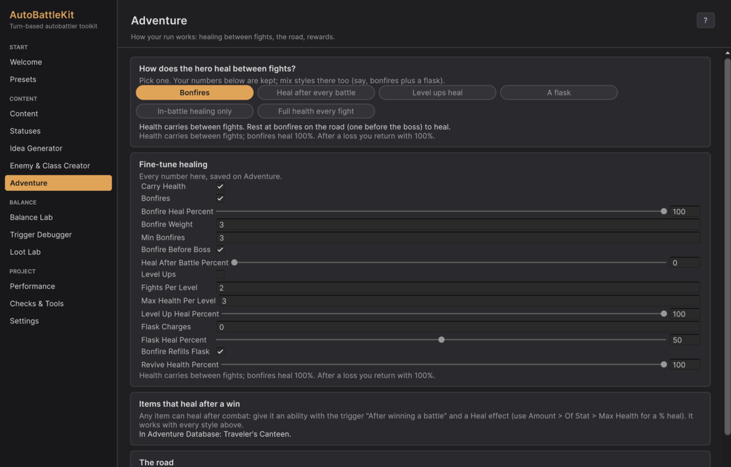The width and height of the screenshot is (731, 467).
Task: Go to Loot Lab
Action: click(58, 251)
